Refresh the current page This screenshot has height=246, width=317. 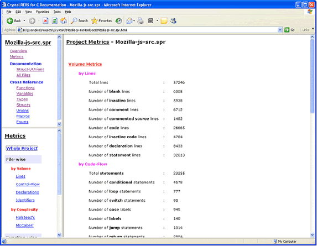coord(55,20)
